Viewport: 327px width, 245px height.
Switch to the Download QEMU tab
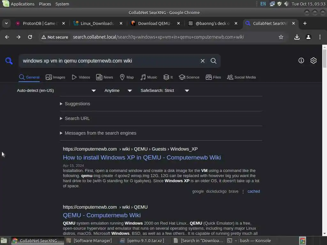click(154, 23)
